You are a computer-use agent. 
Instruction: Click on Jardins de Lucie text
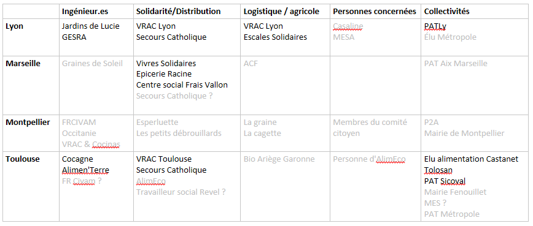[91, 26]
